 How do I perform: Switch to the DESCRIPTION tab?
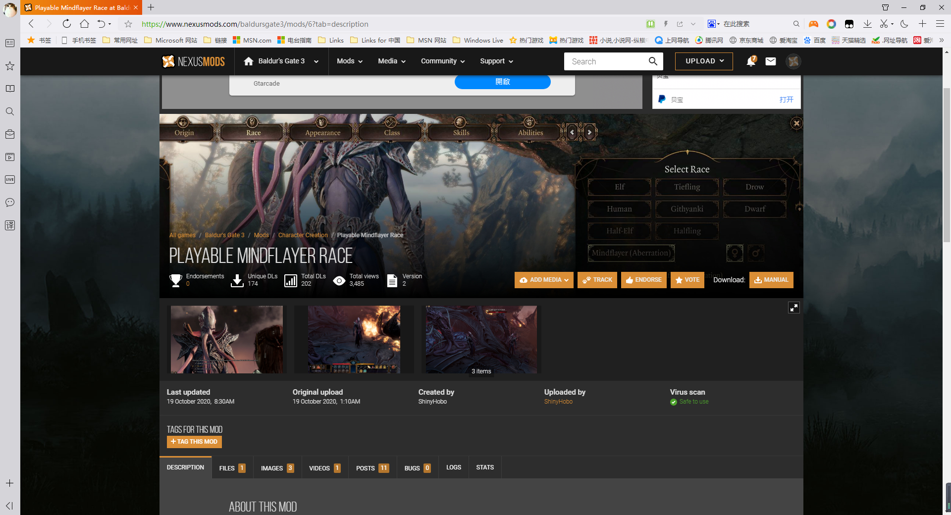(185, 467)
